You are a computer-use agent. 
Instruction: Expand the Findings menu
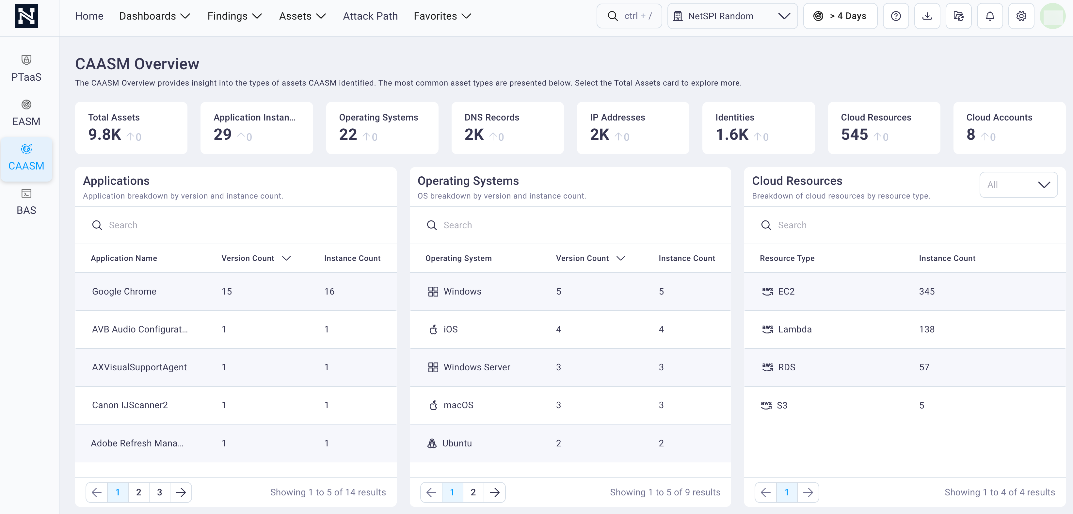[234, 16]
